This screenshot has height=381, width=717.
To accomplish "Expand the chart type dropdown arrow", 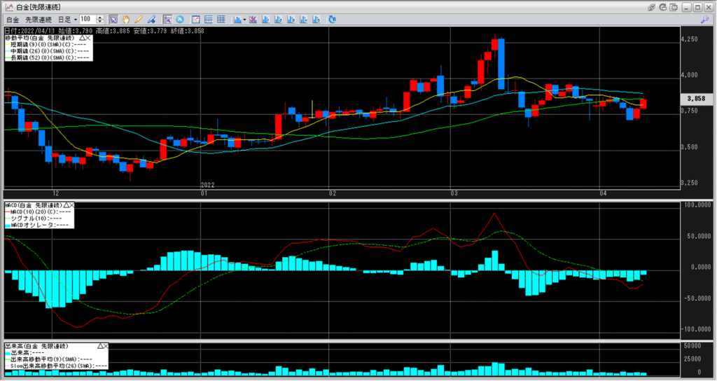I will (x=243, y=19).
